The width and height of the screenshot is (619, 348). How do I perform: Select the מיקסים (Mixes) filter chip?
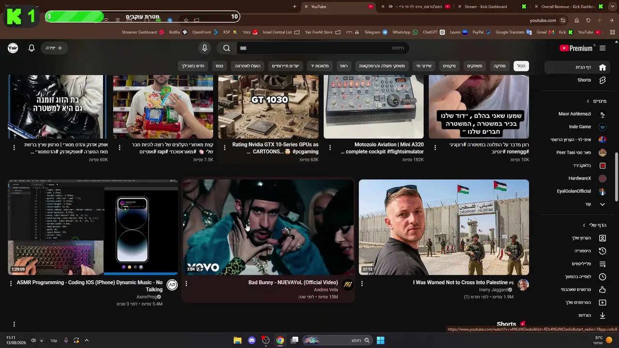tap(449, 66)
